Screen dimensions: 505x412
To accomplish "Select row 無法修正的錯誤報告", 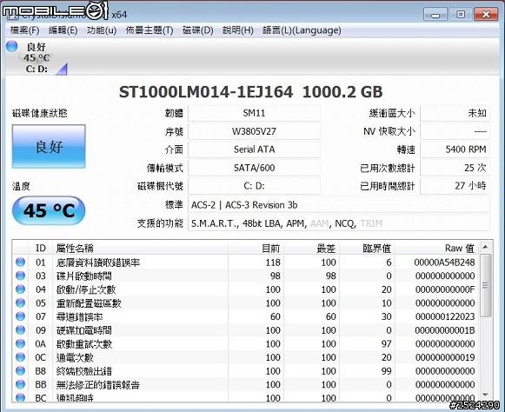I will coord(246,384).
